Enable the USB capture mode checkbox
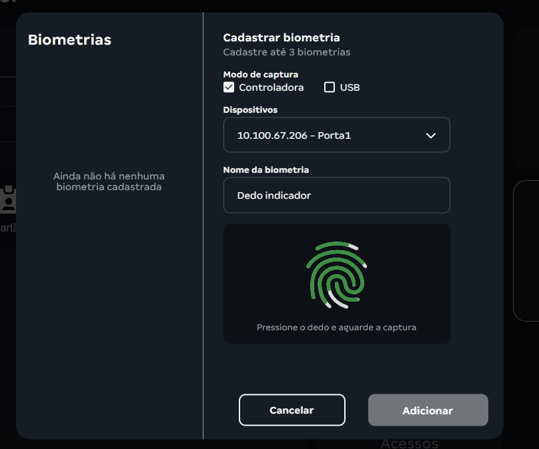Viewport: 539px width, 449px height. 329,87
